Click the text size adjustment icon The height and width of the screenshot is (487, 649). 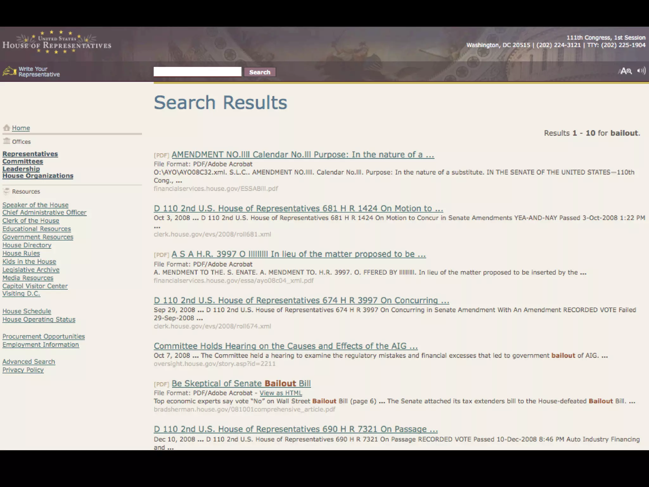point(626,71)
